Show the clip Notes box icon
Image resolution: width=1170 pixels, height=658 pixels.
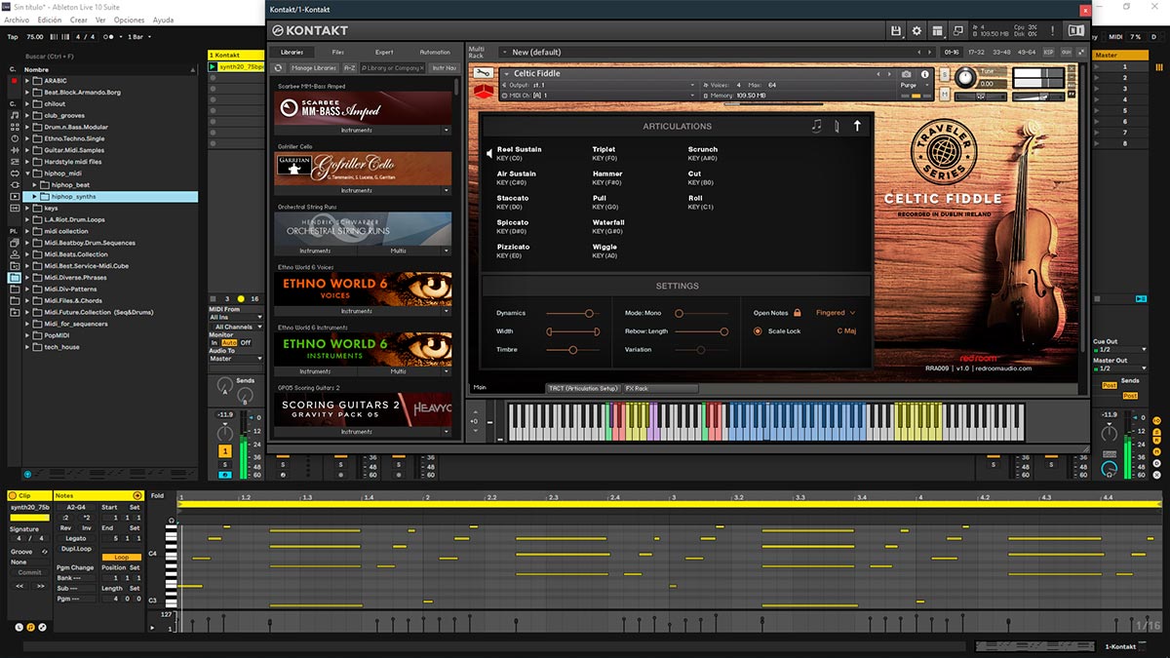click(x=31, y=626)
